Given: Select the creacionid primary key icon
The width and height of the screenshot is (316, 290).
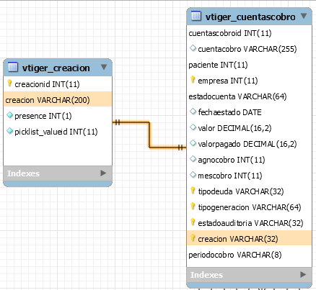Looking at the screenshot, I should [9, 83].
